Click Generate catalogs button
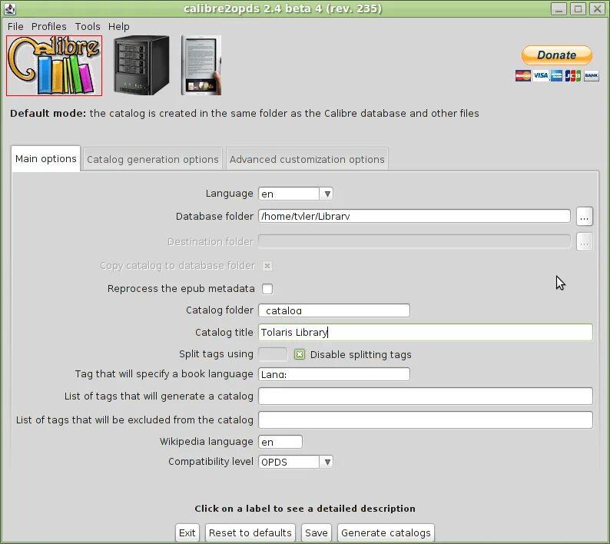The width and height of the screenshot is (610, 544). pyautogui.click(x=386, y=532)
